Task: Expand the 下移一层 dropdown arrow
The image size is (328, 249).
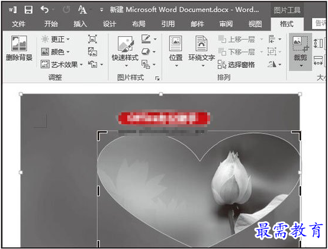Action: [262, 52]
